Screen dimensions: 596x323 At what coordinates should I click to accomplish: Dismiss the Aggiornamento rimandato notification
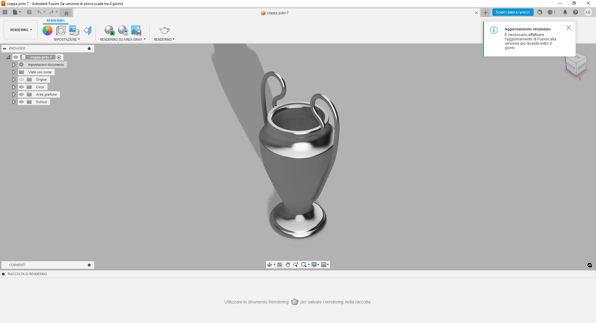569,28
